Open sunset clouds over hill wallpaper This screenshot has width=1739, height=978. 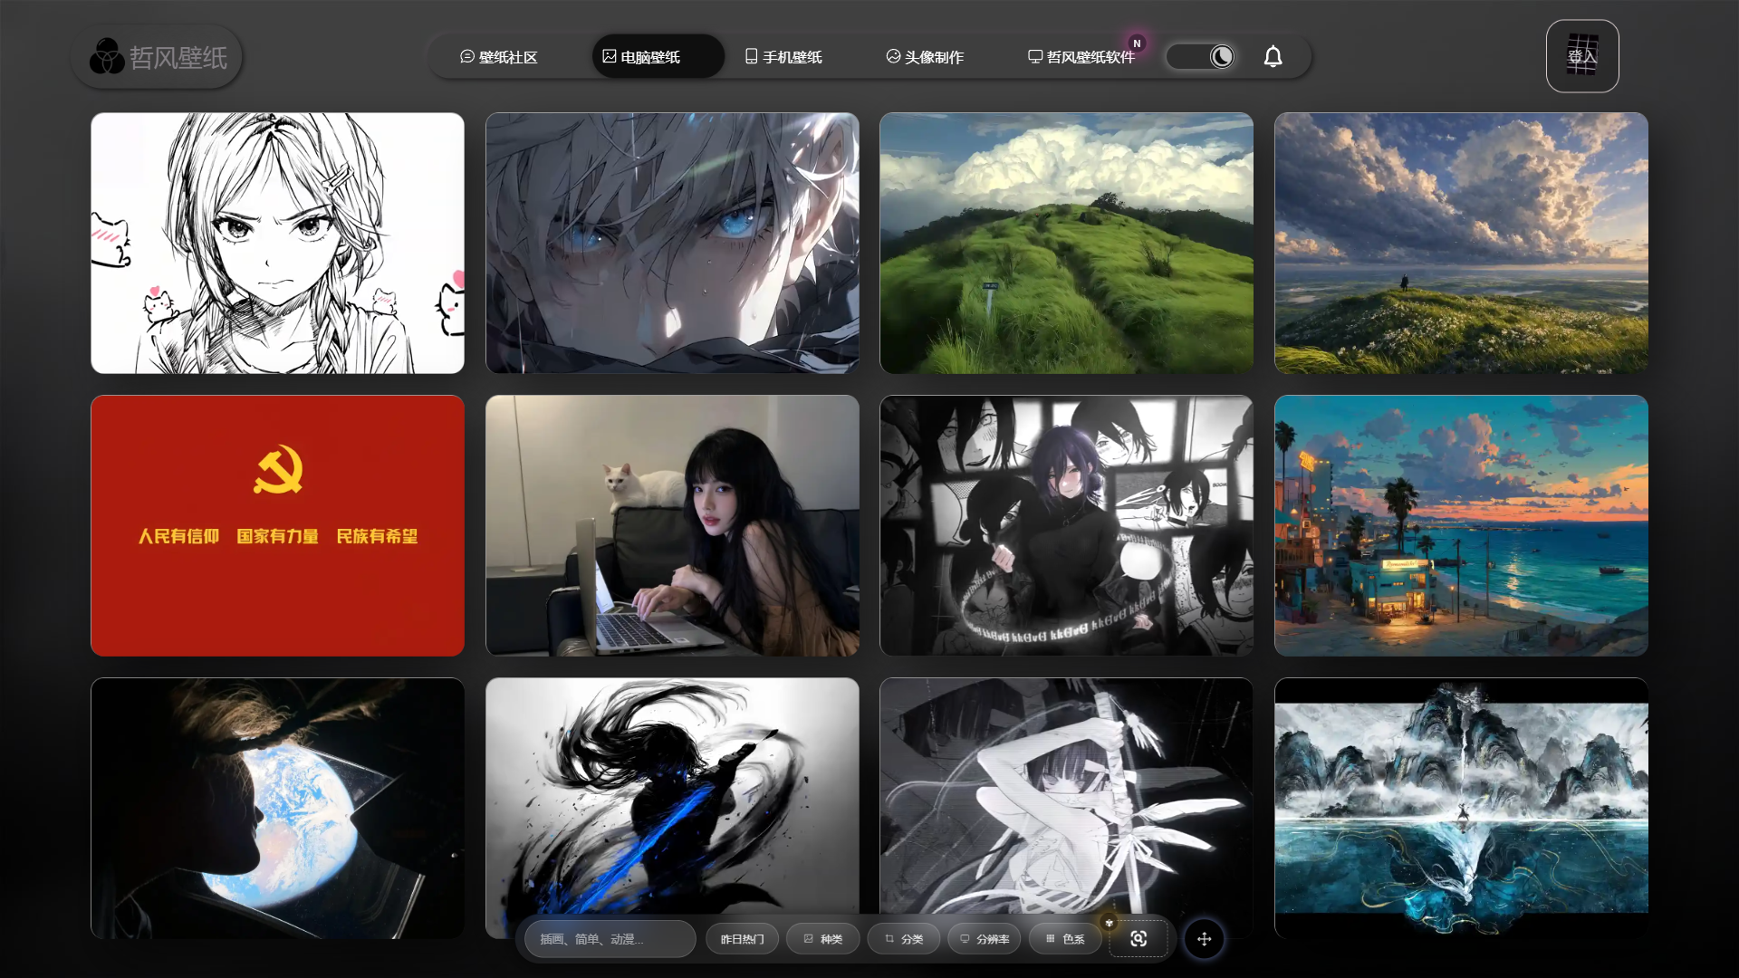[x=1461, y=243]
